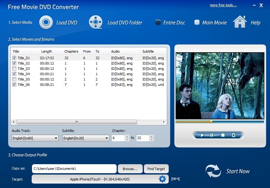Stop the preview playback

click(x=223, y=135)
